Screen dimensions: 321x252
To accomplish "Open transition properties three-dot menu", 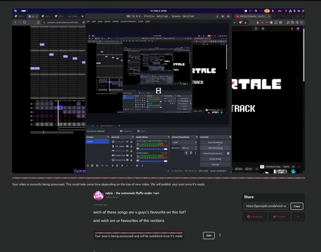I will tap(195, 153).
